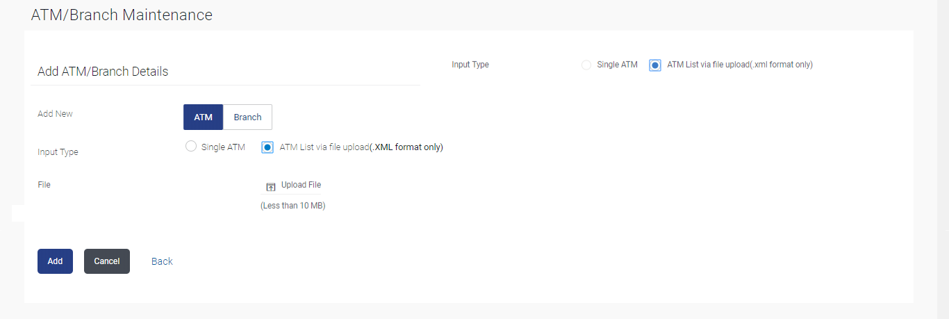
Task: Click the Add New field label
Action: click(x=55, y=114)
